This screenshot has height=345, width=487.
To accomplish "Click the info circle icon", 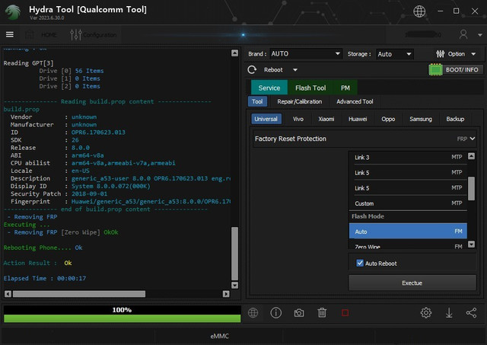I will tap(275, 313).
